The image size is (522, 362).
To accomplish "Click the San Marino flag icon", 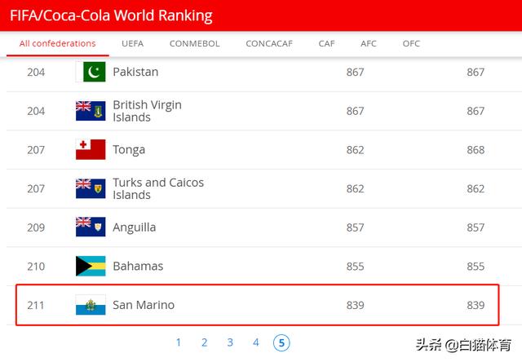I will point(91,305).
